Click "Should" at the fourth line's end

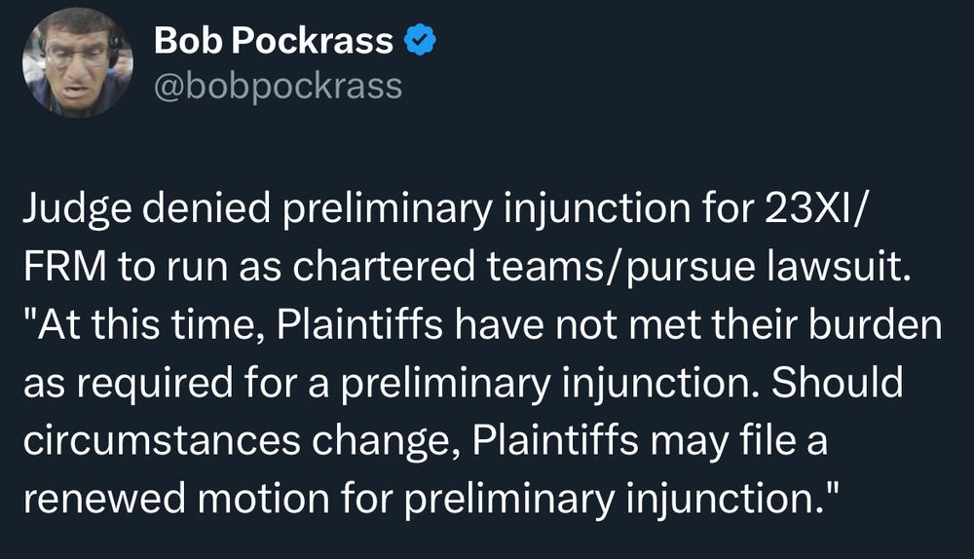(836, 383)
